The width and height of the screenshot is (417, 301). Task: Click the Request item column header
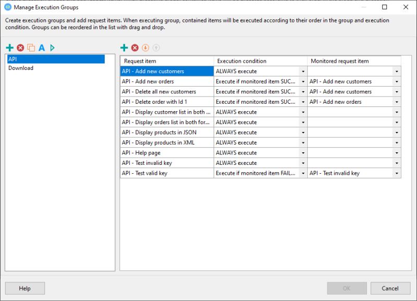point(167,61)
